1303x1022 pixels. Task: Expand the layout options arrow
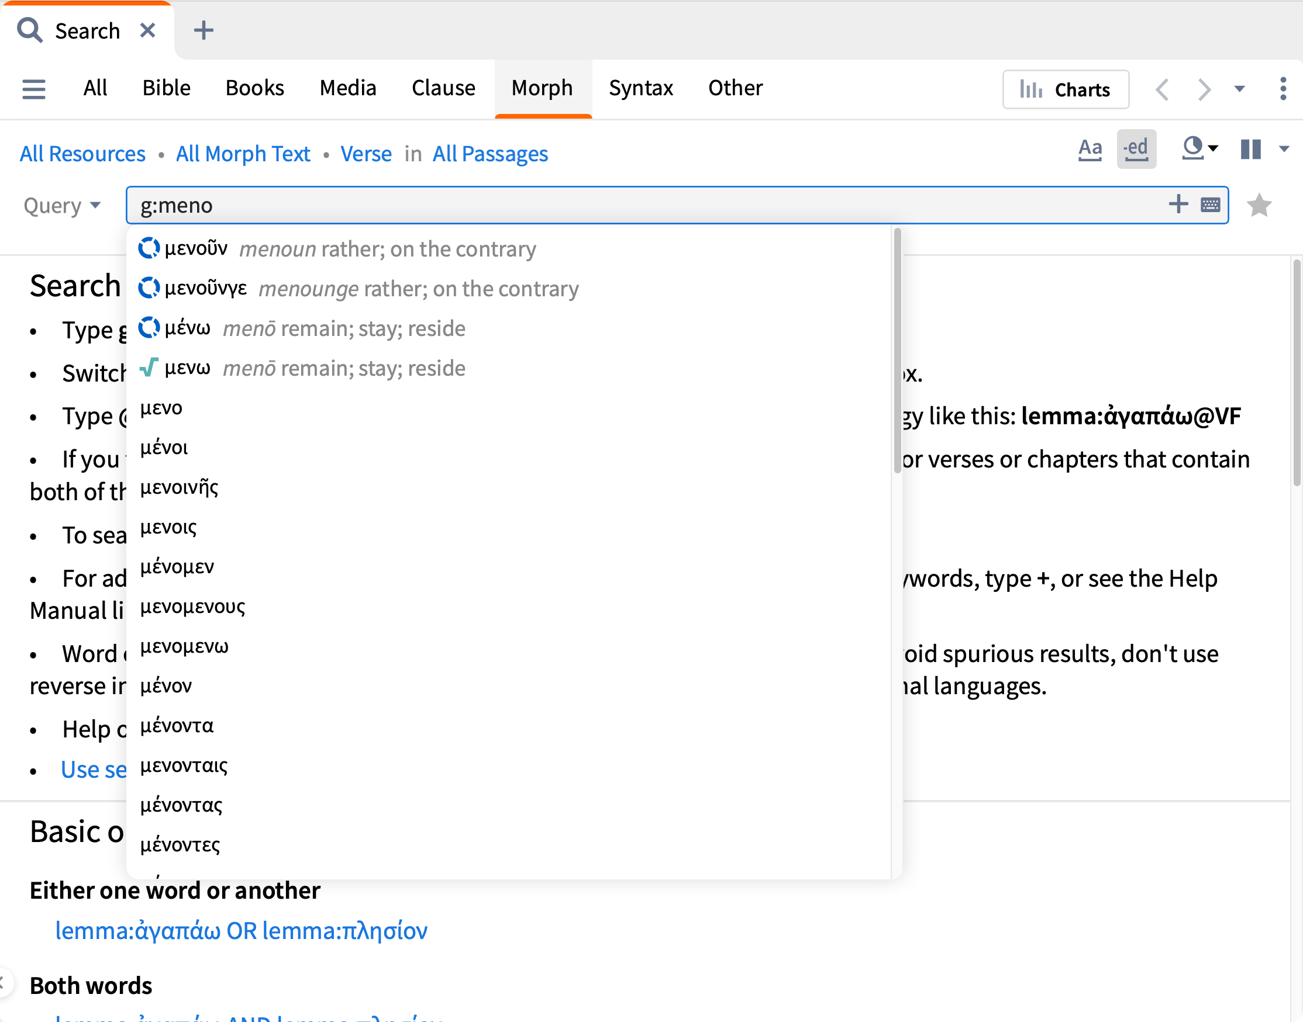click(1284, 149)
